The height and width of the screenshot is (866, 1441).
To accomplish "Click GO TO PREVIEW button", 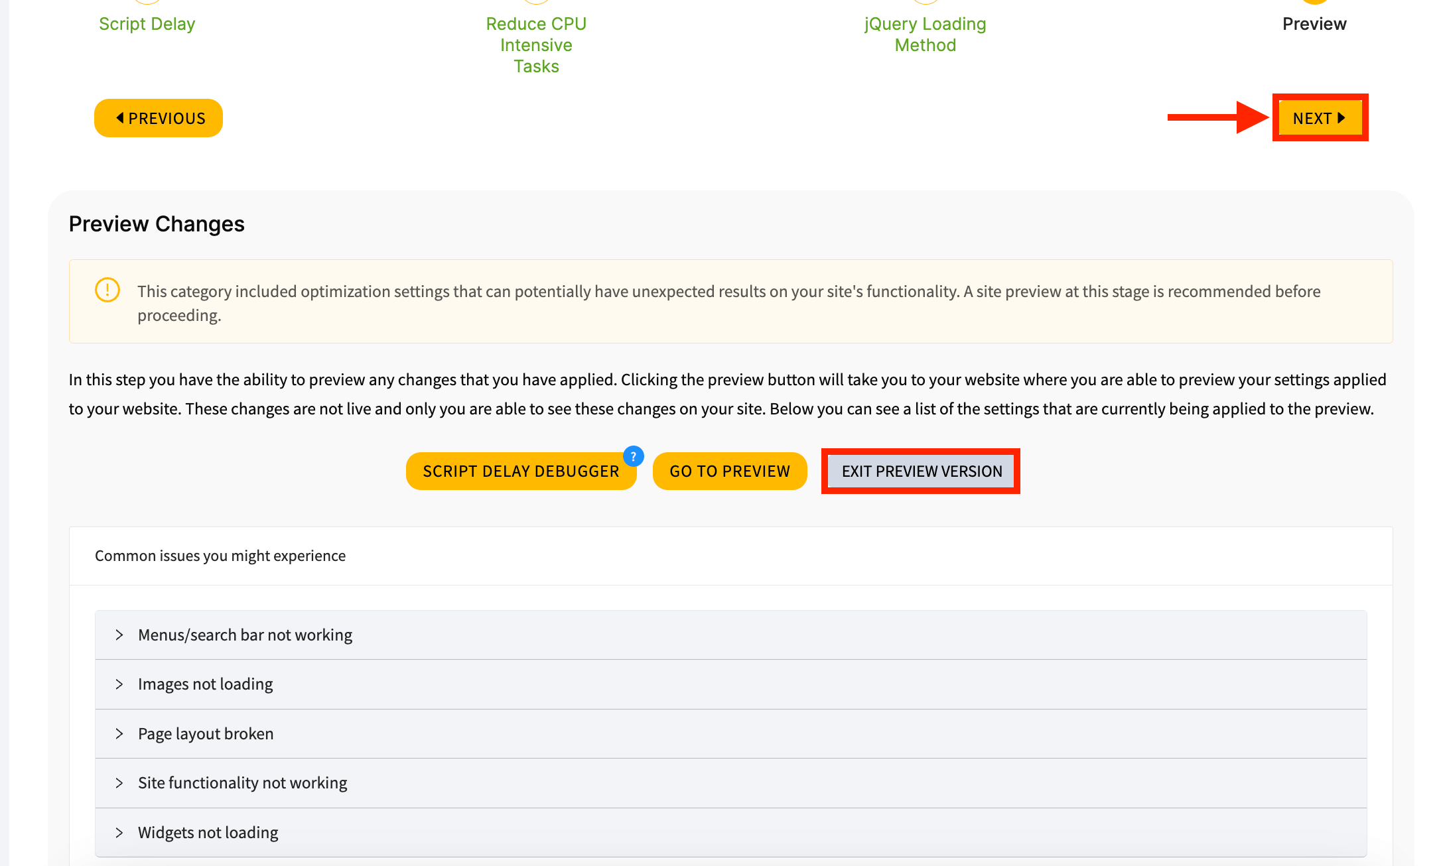I will click(730, 471).
